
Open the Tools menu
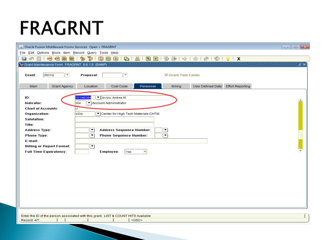coord(103,52)
